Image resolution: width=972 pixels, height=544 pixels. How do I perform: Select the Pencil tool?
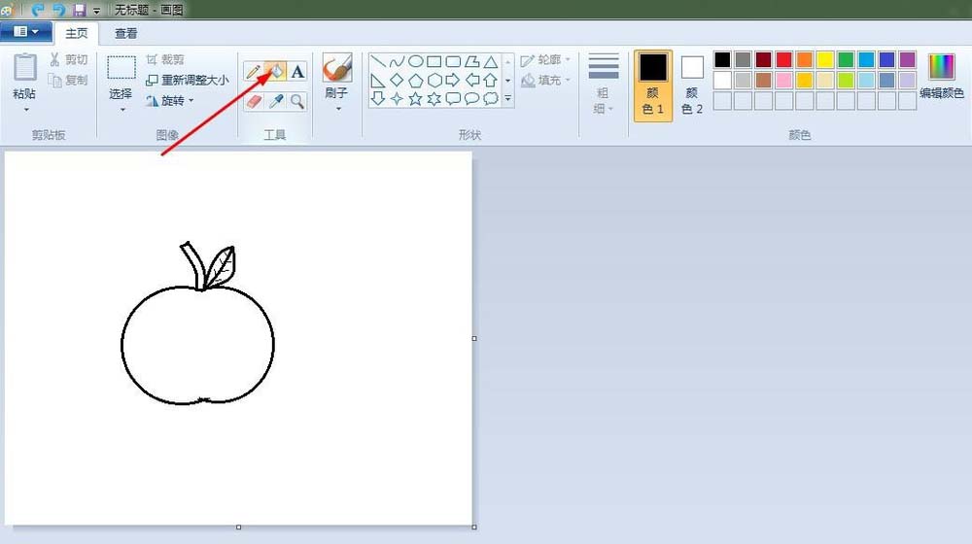253,72
